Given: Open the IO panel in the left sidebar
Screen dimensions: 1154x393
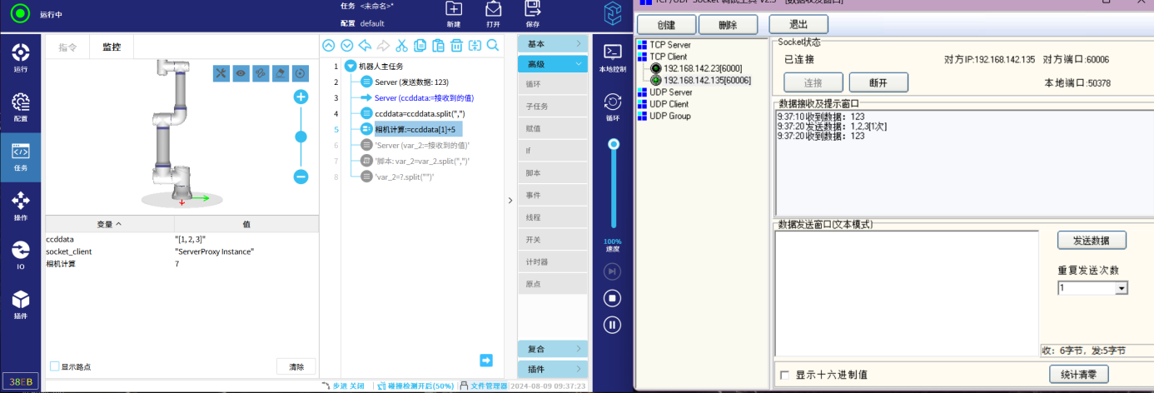Looking at the screenshot, I should click(x=21, y=255).
